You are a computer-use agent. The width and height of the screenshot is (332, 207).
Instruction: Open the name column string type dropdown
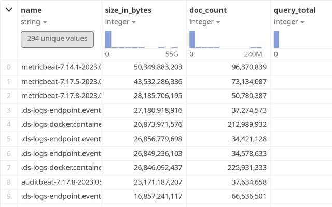tap(45, 22)
